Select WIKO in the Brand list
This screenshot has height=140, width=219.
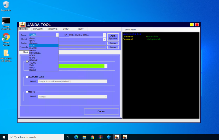[x=44, y=68]
